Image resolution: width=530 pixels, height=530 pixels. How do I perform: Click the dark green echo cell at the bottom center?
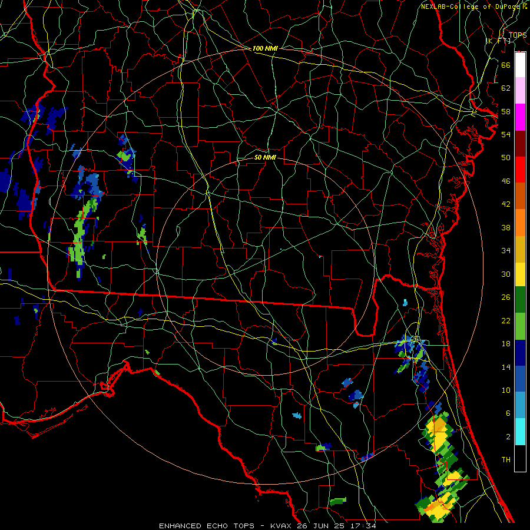click(337, 501)
